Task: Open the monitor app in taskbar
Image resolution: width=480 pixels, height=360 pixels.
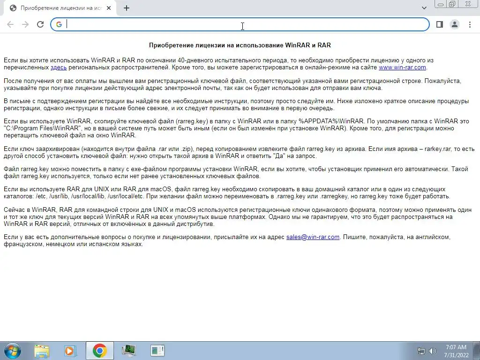Action: 129,351
